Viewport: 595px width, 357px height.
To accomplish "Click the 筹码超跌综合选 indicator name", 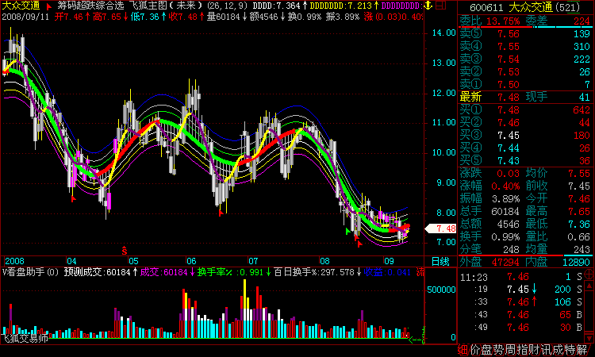I will pos(90,6).
